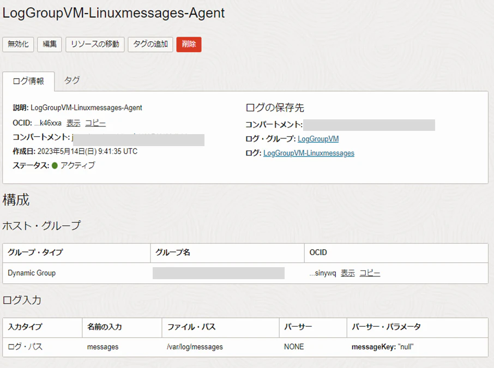Viewport: 494px width, 368px height.
Task: Copy the log OCID ending k46xxa
Action: point(95,123)
